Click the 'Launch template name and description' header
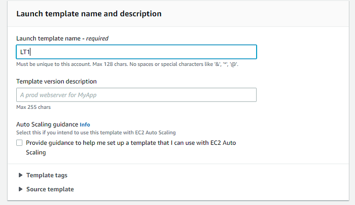Image resolution: width=355 pixels, height=205 pixels. click(x=89, y=14)
